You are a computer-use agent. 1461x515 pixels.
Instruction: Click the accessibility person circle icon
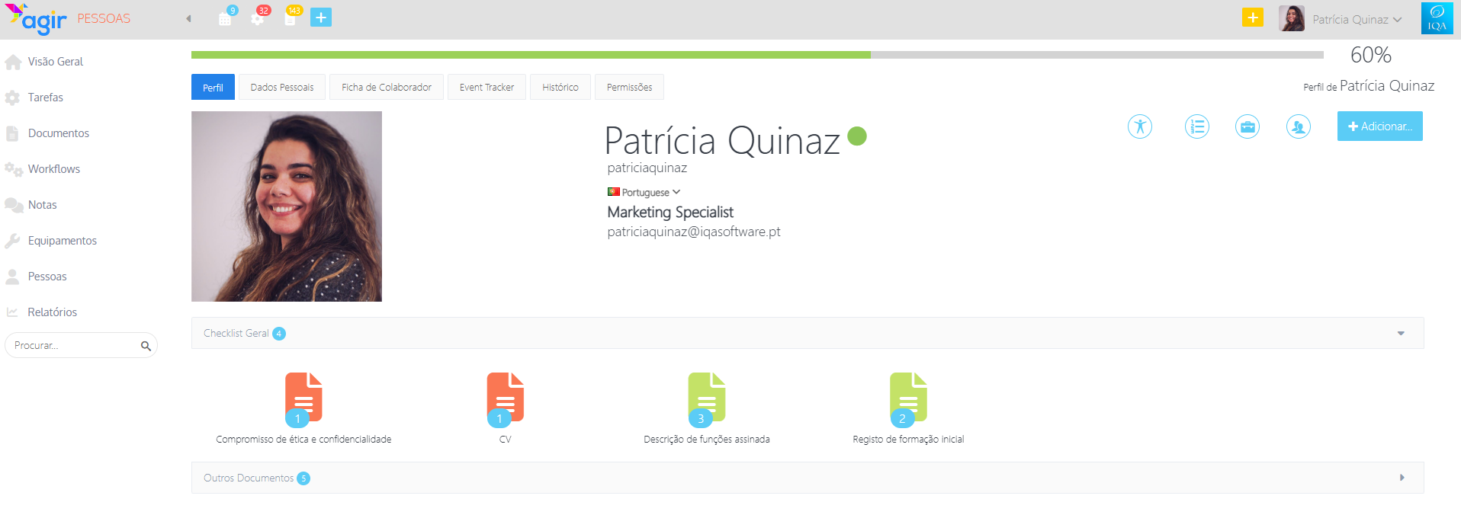coord(1140,126)
